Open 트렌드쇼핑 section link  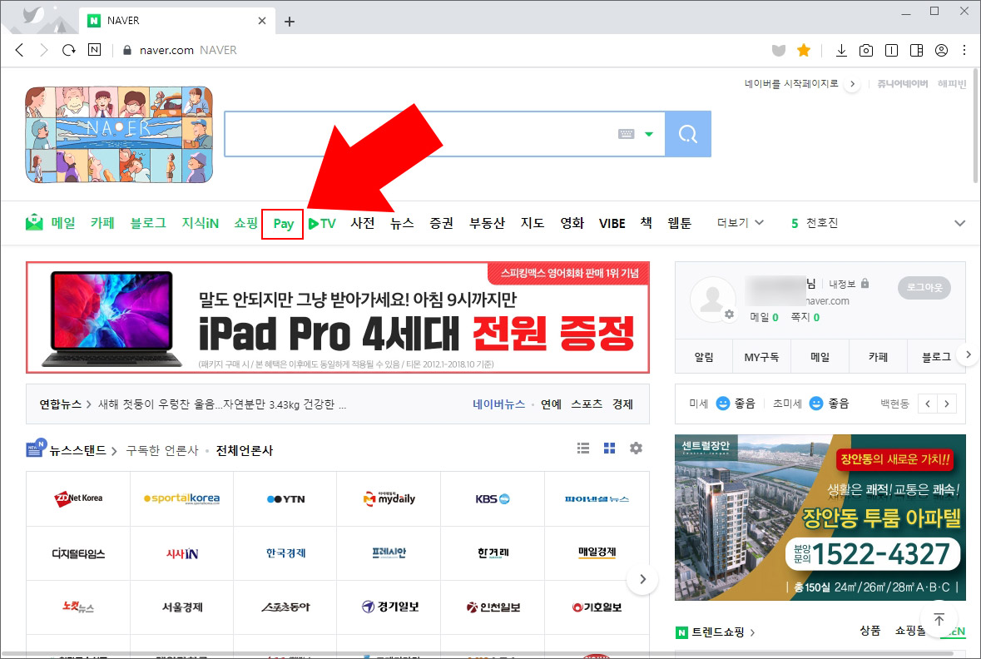click(x=717, y=632)
